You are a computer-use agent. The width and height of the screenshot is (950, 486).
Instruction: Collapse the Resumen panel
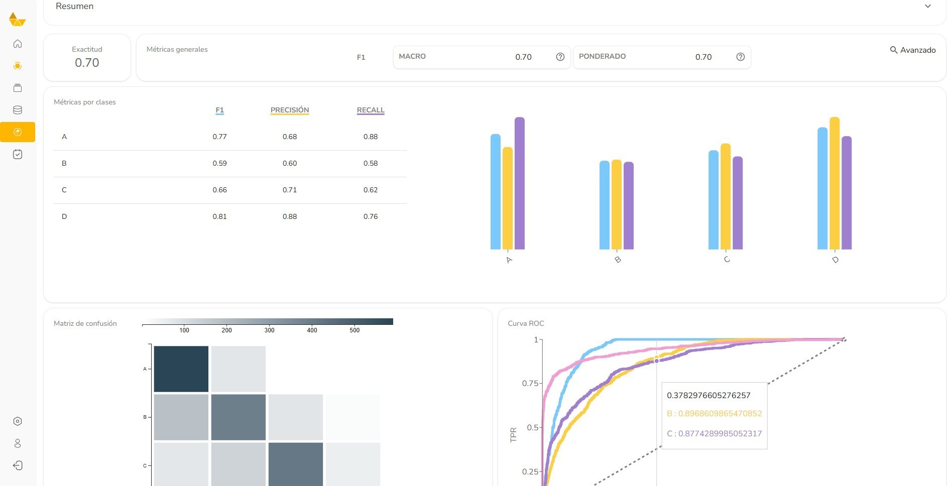pos(928,7)
